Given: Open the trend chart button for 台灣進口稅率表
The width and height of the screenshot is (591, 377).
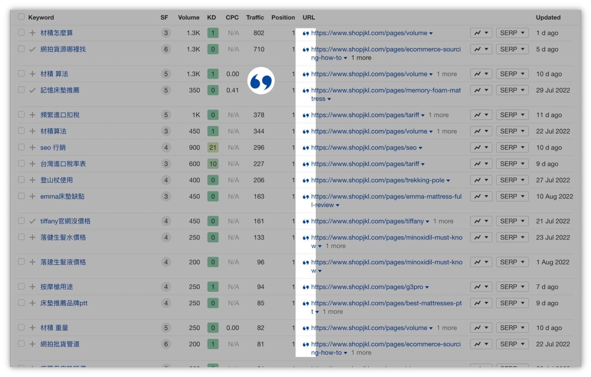Looking at the screenshot, I should point(481,164).
